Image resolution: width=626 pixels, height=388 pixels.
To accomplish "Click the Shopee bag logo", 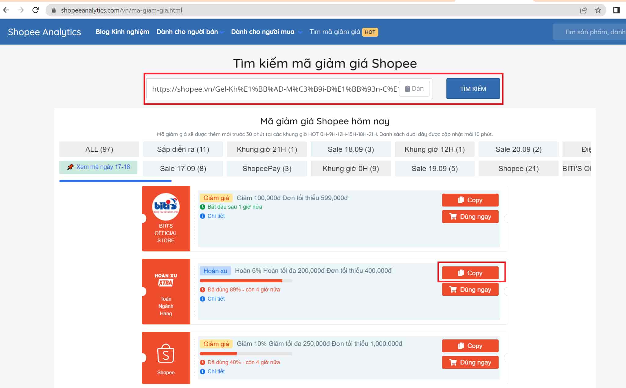I will click(166, 353).
